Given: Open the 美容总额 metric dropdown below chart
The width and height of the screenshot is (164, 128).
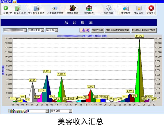Looking at the screenshot, I should 70,111.
